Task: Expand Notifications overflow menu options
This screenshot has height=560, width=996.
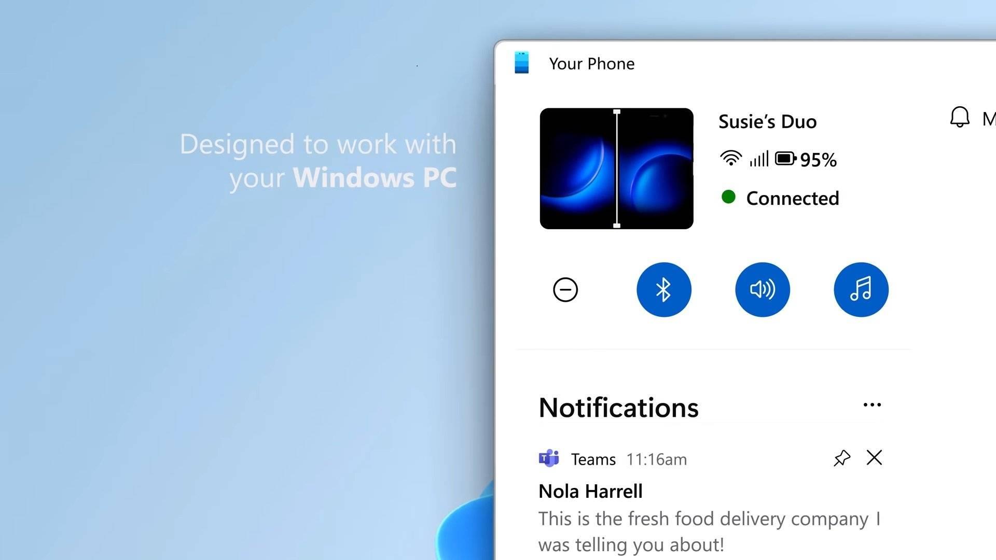Action: coord(873,405)
